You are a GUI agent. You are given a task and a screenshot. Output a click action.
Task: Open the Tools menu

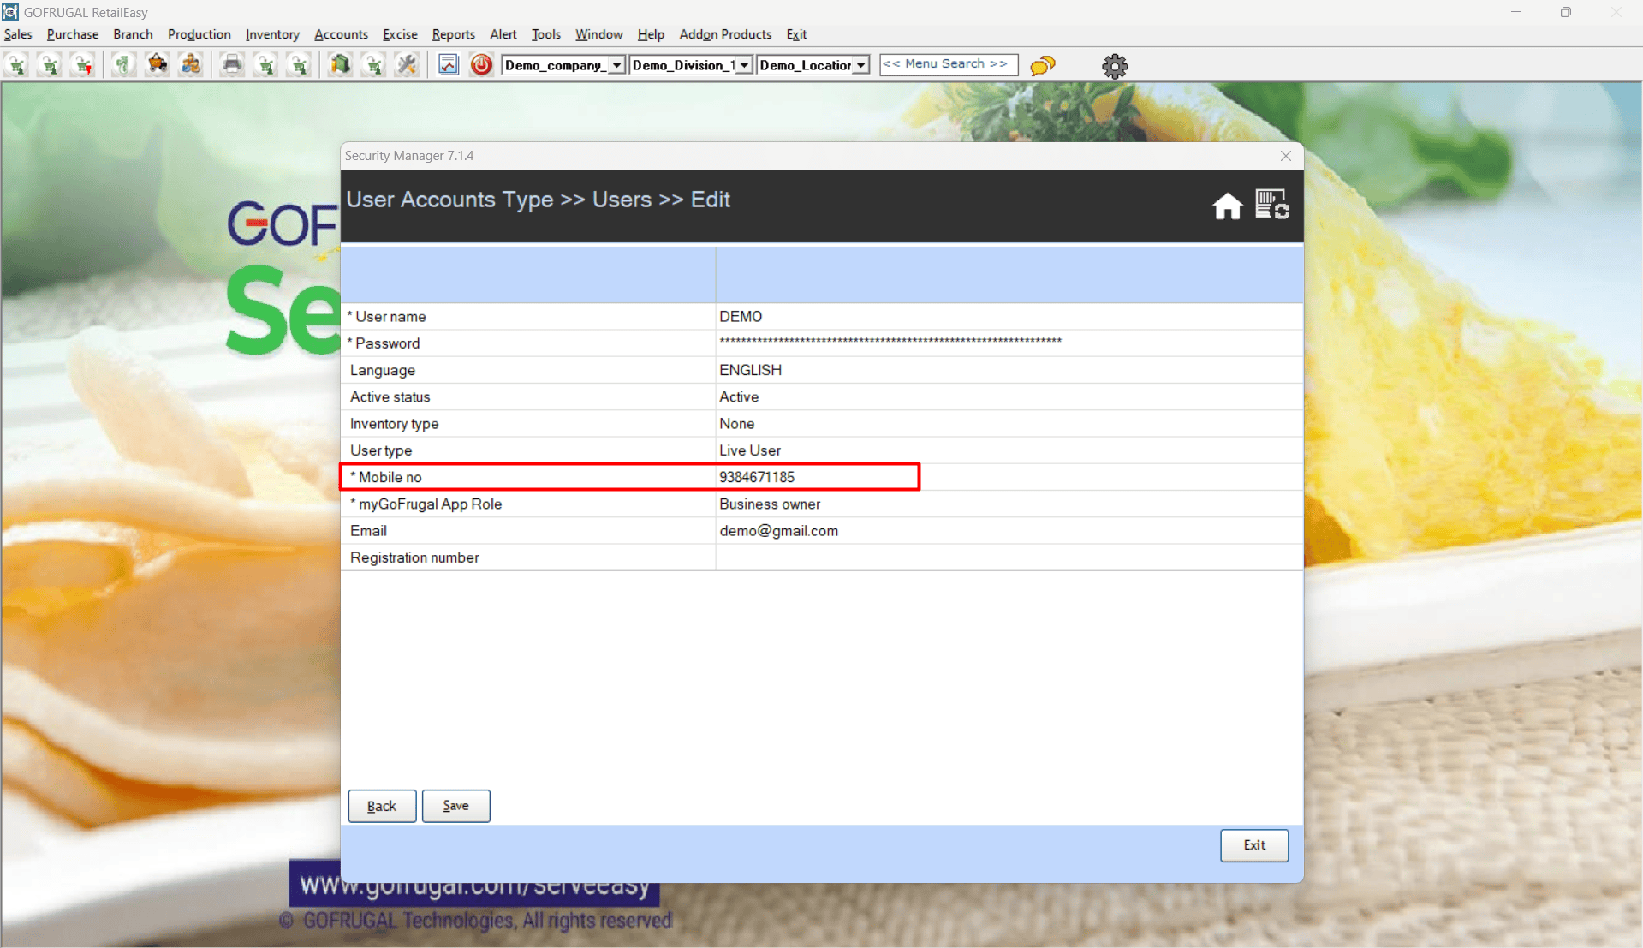point(546,34)
